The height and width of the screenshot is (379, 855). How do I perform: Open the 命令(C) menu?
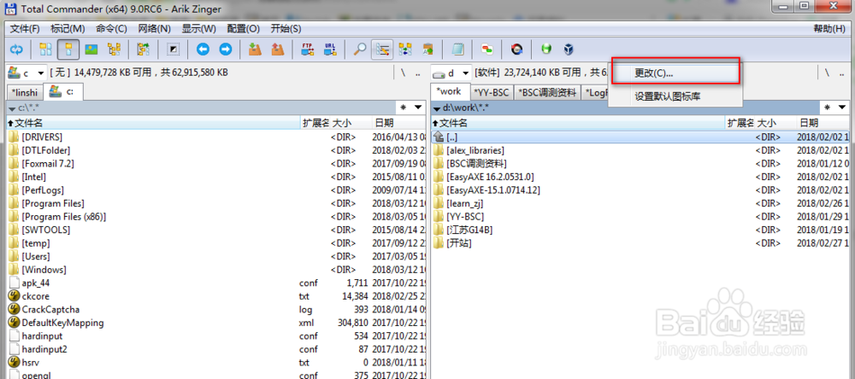(111, 28)
